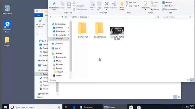Screen dimensions: 195x109
Task: Click Pictures in the address breadcrumb
Action: 83,17
